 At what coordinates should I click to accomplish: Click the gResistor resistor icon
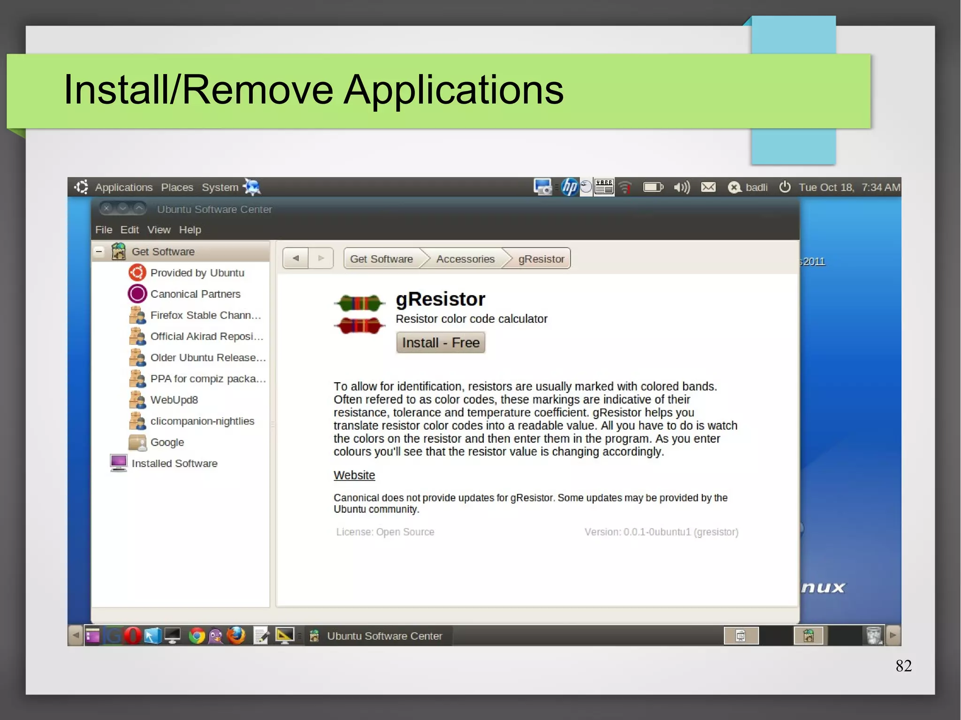pyautogui.click(x=359, y=314)
